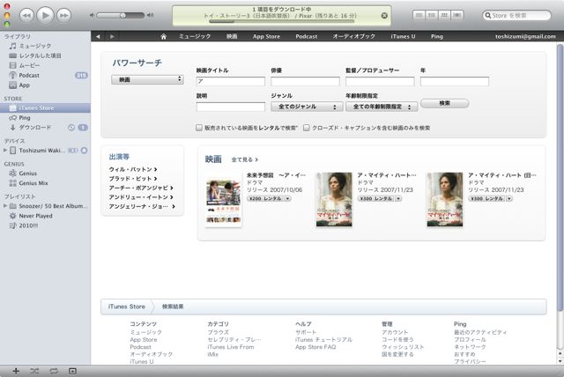Image resolution: width=564 pixels, height=377 pixels.
Task: Switch to grid view icon
Action: pyautogui.click(x=444, y=15)
